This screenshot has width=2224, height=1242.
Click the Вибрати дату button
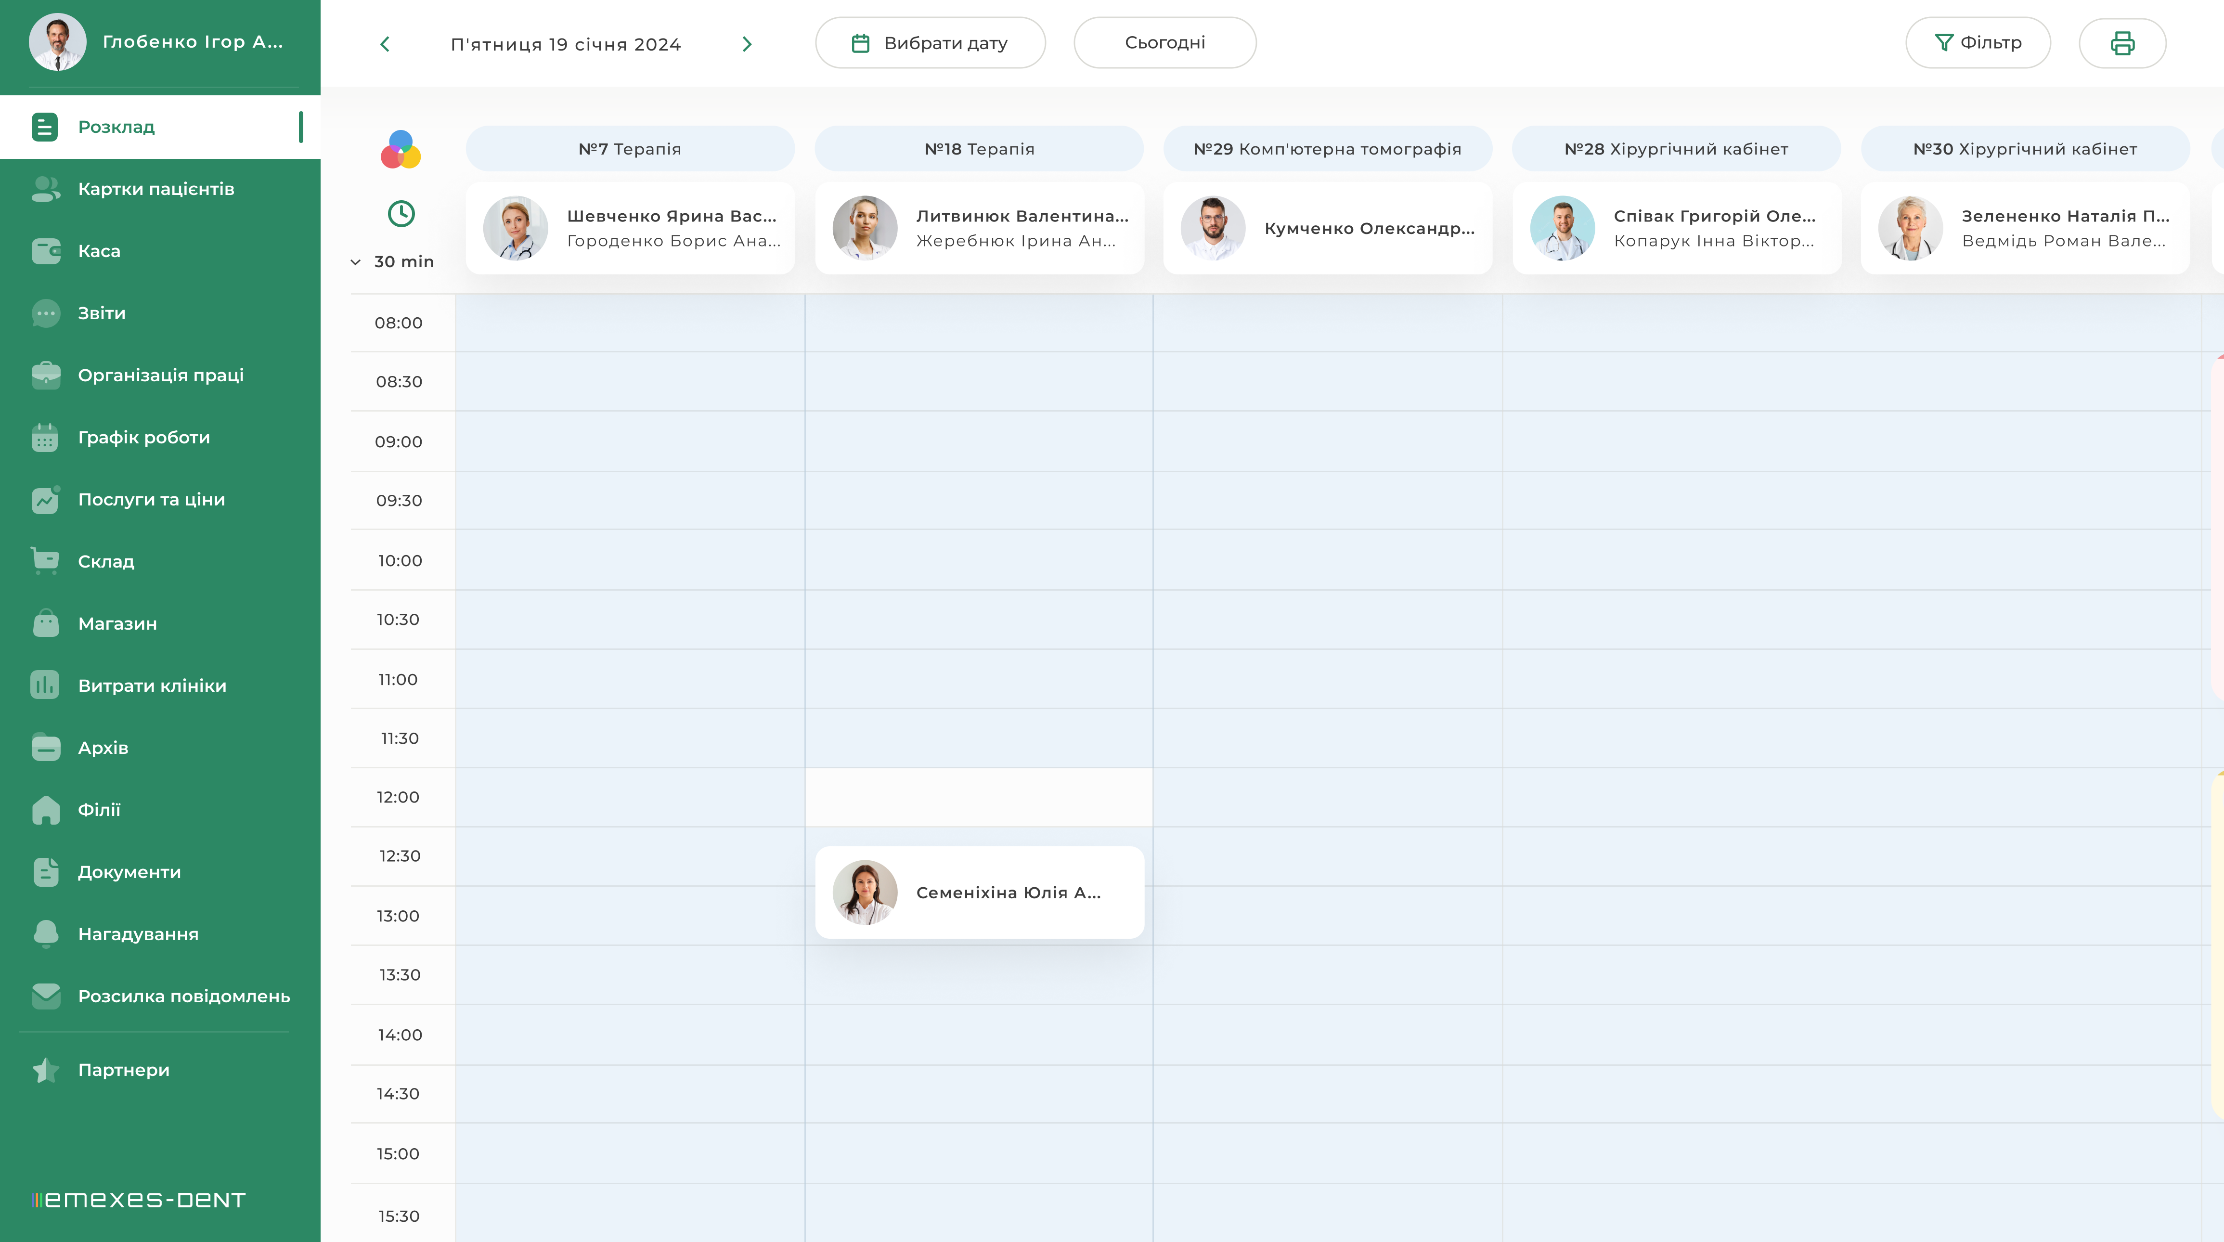pos(930,43)
